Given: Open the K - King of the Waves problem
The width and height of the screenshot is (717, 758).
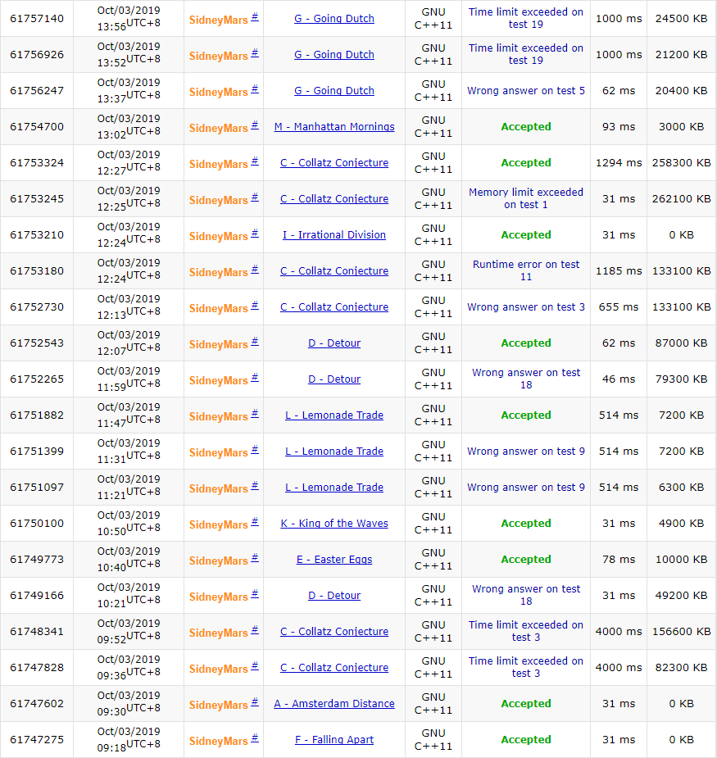Looking at the screenshot, I should pos(334,524).
